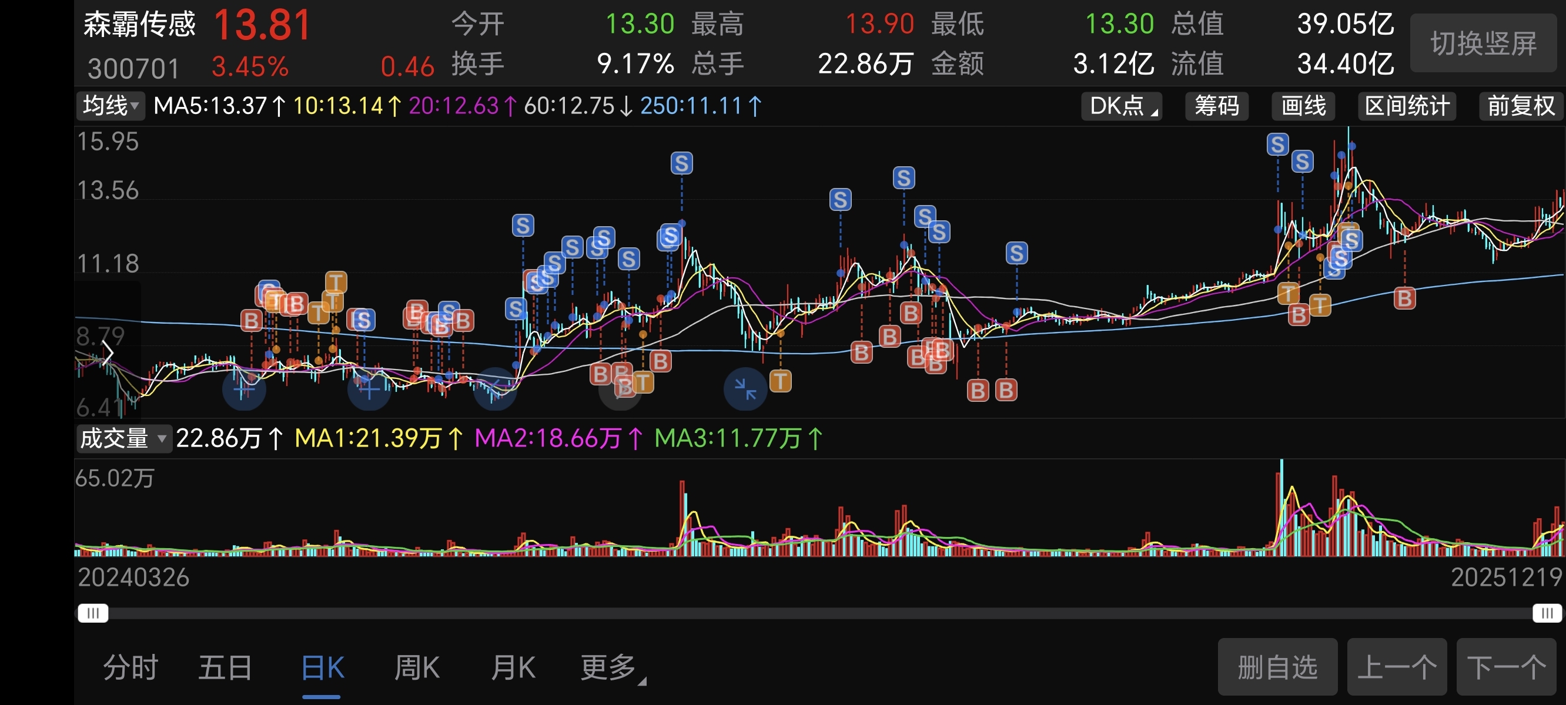Click the T marker beside the collapse icon

pyautogui.click(x=781, y=382)
